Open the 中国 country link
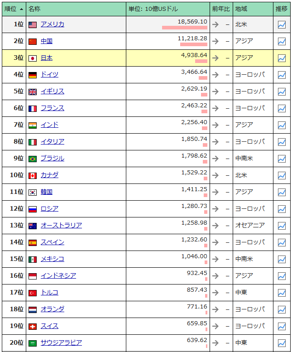The height and width of the screenshot is (352, 292). 47,41
